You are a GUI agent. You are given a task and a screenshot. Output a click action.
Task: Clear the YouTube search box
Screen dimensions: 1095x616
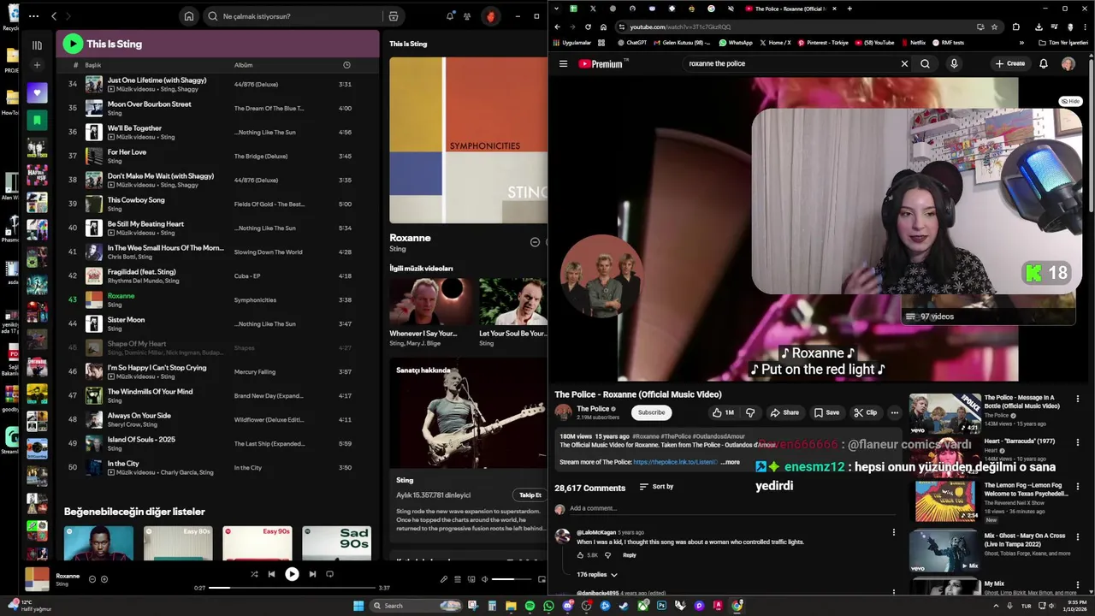click(904, 63)
